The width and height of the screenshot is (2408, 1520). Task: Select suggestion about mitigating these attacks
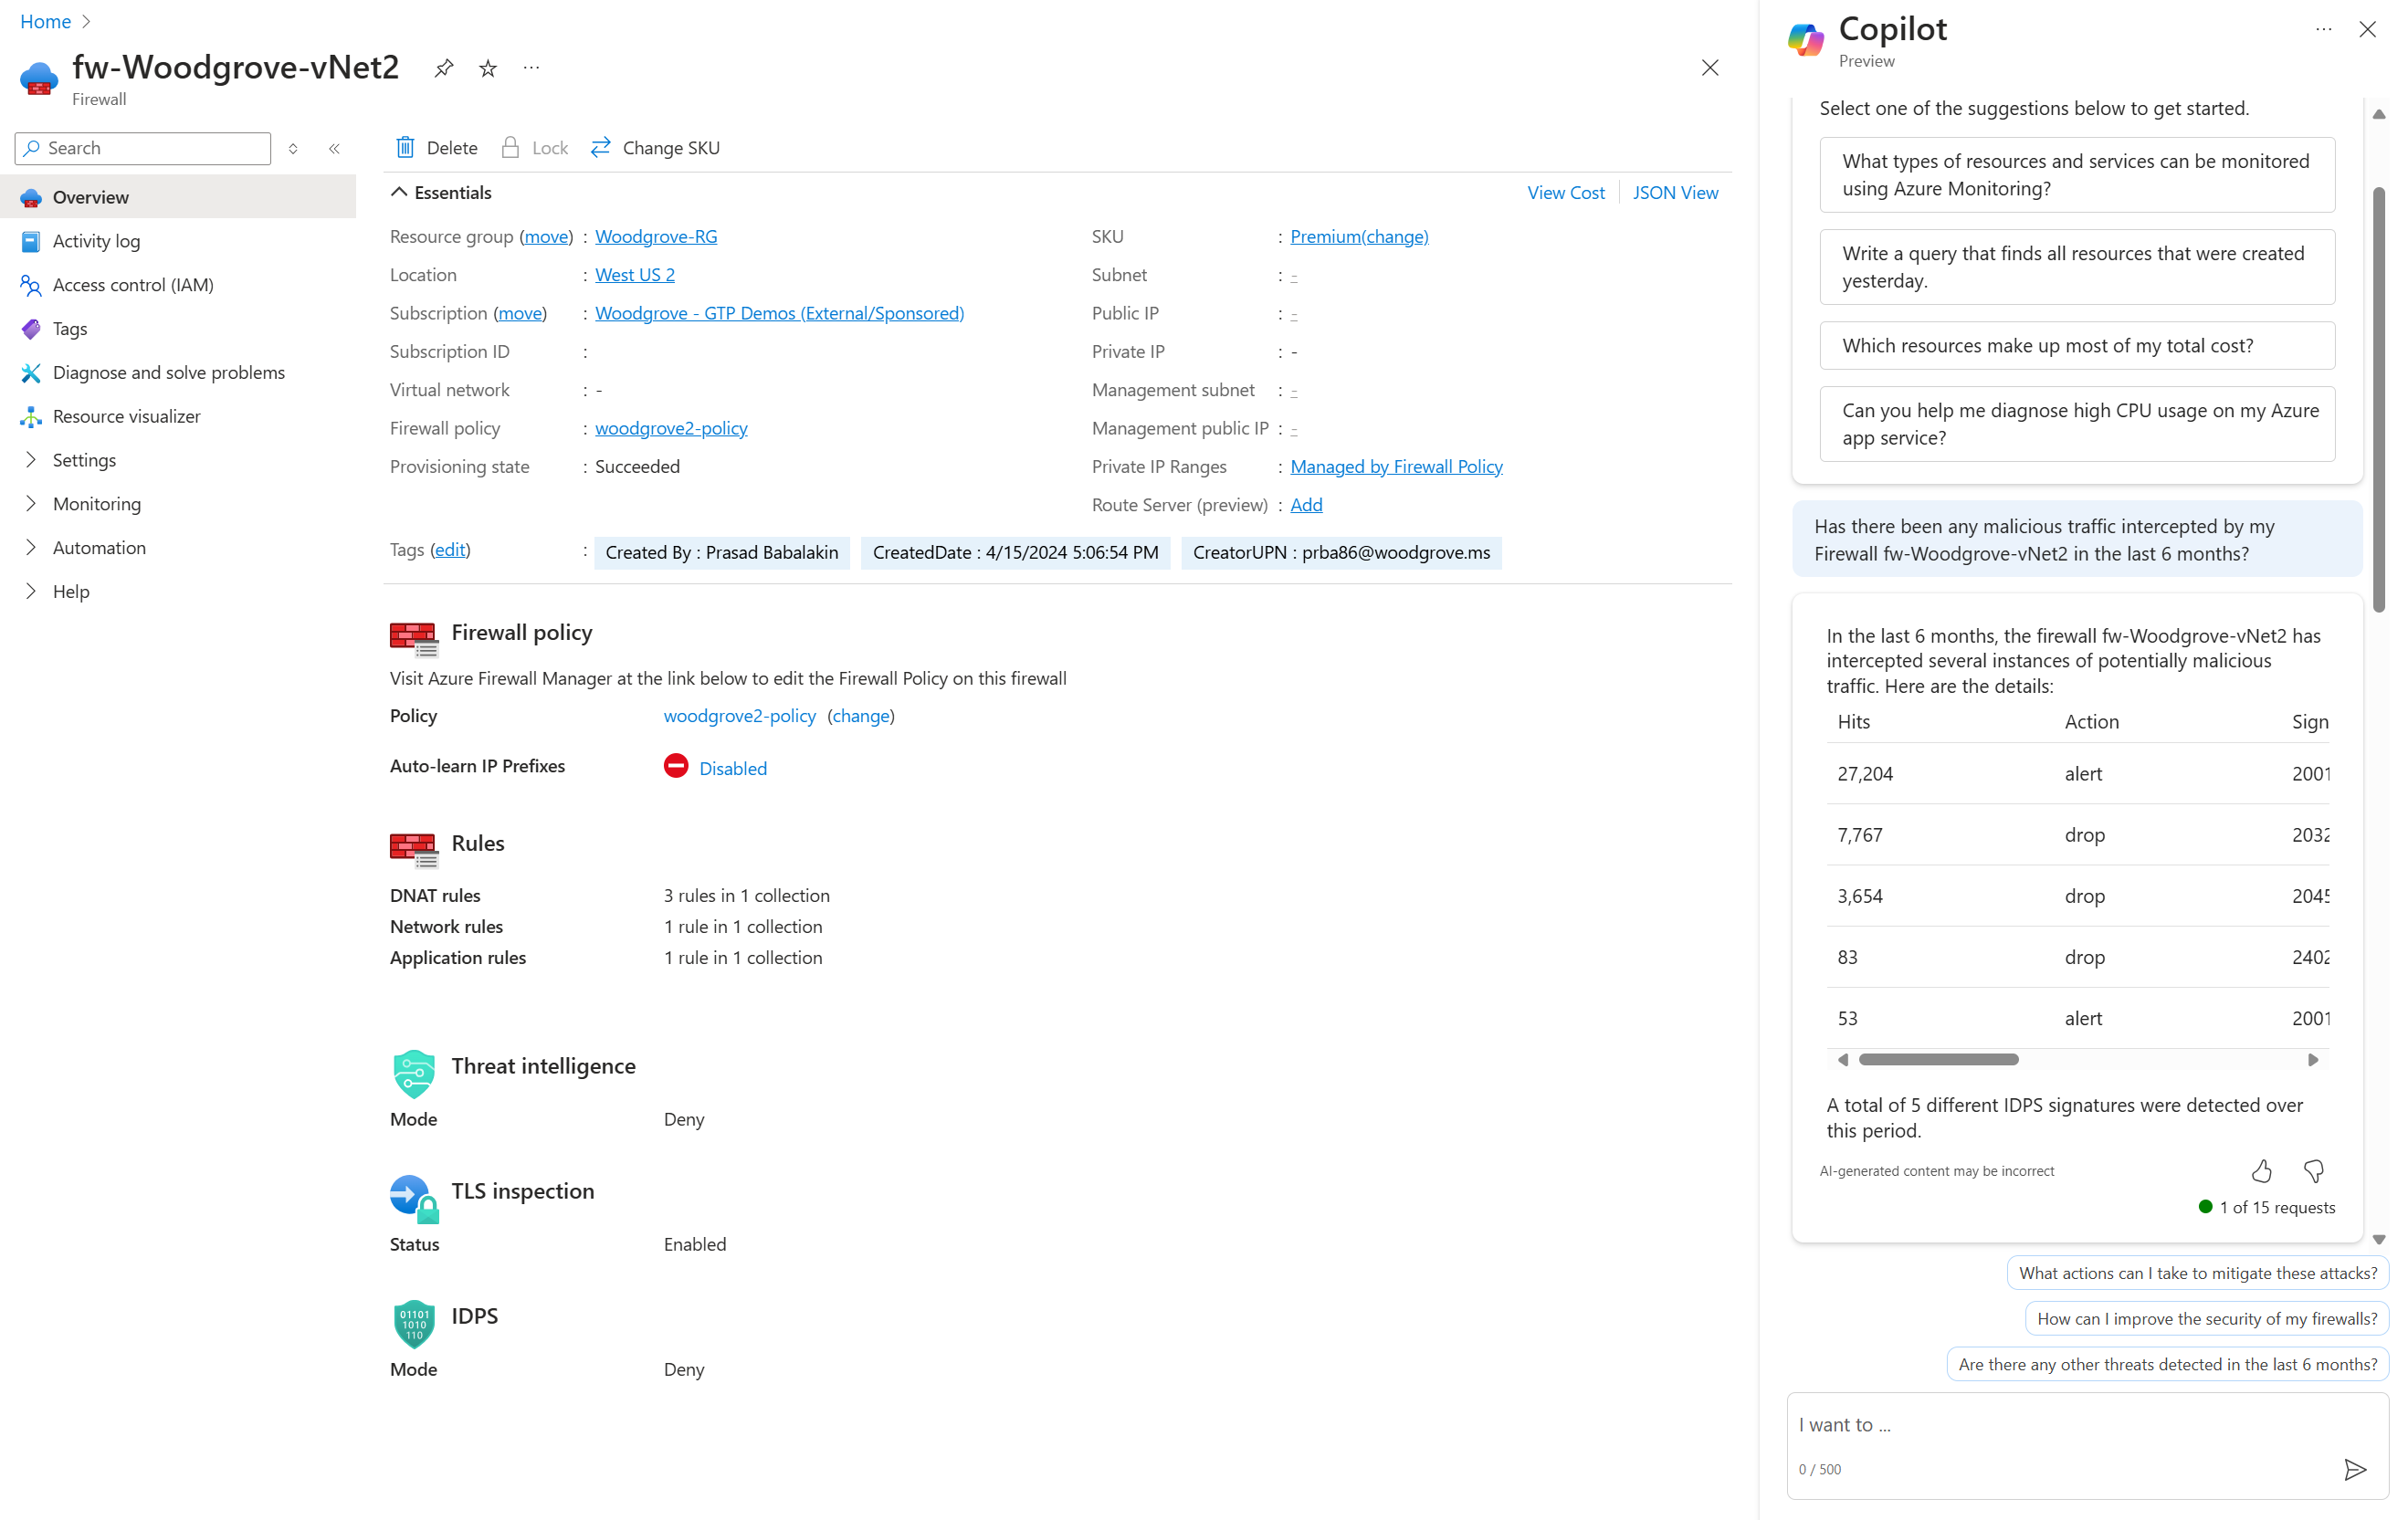point(2197,1273)
